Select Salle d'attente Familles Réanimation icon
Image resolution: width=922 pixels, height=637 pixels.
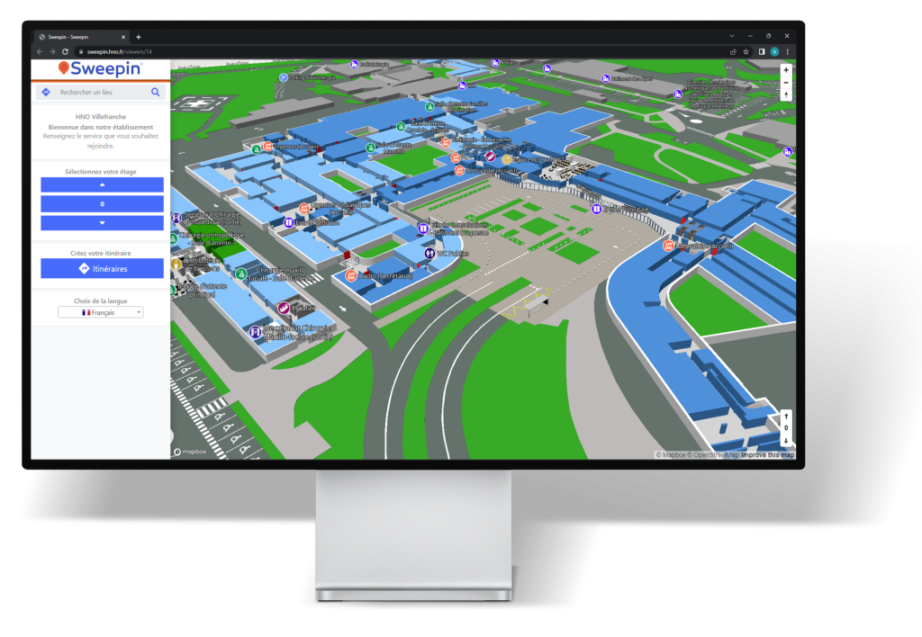click(429, 107)
